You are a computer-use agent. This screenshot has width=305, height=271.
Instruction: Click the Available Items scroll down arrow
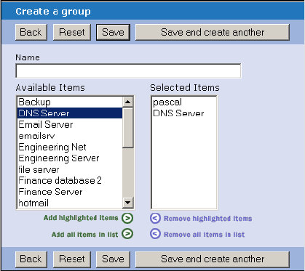click(x=128, y=203)
